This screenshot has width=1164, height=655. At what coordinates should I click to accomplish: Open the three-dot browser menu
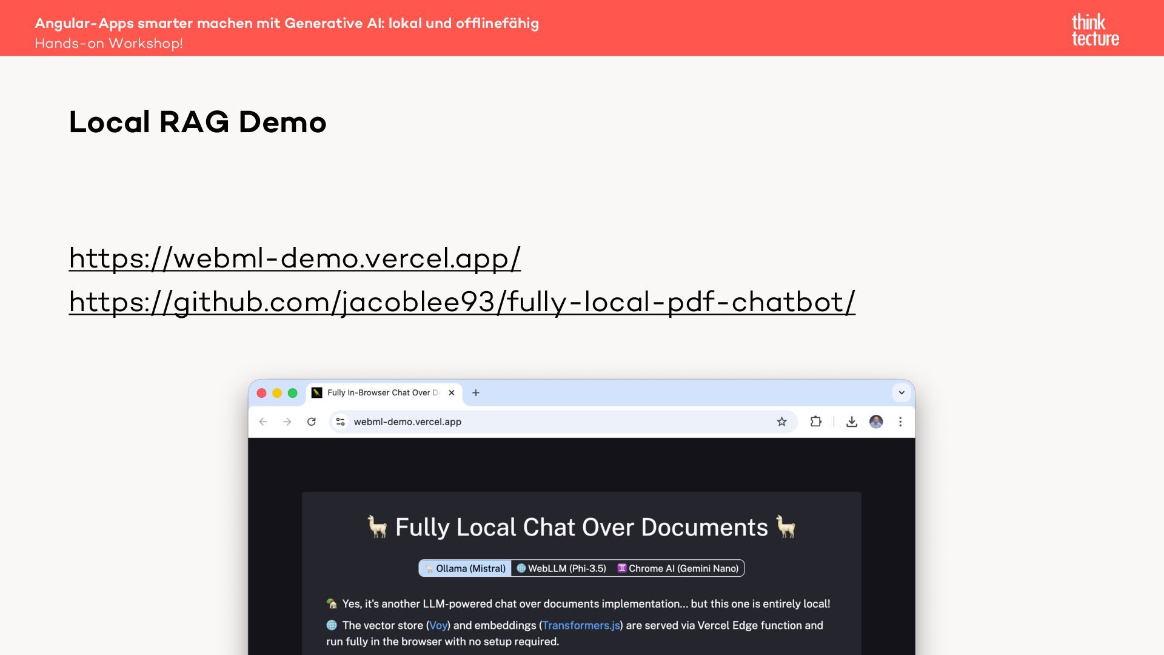coord(900,422)
